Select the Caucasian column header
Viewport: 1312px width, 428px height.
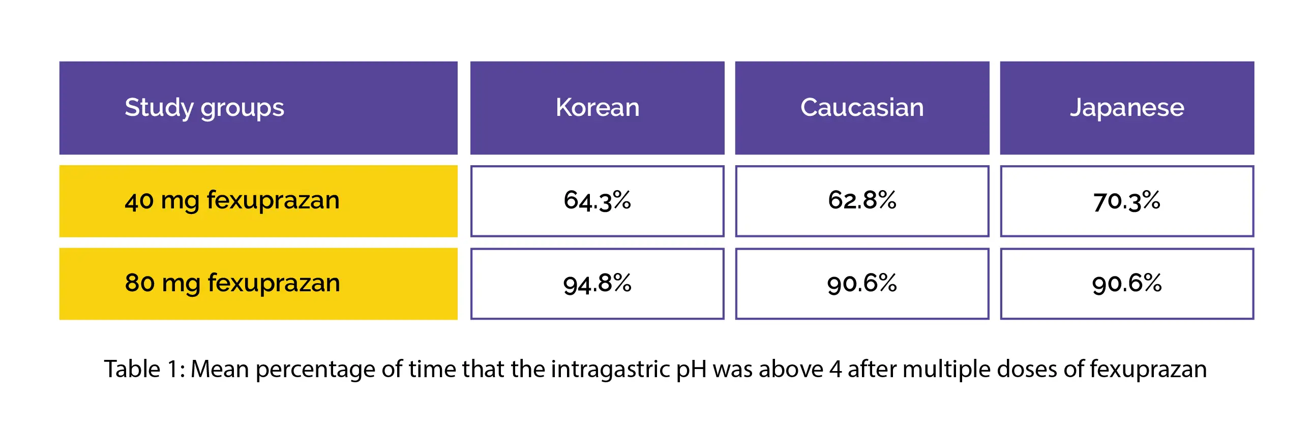tap(862, 108)
